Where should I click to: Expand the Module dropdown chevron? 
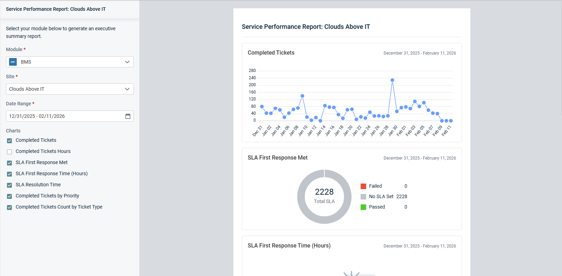pyautogui.click(x=127, y=62)
